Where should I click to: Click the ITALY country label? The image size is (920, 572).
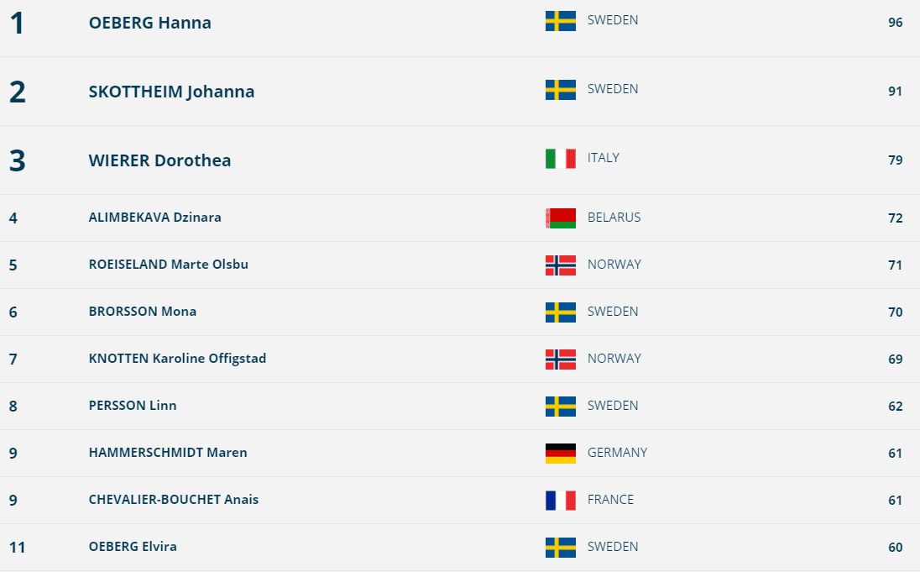click(x=604, y=158)
